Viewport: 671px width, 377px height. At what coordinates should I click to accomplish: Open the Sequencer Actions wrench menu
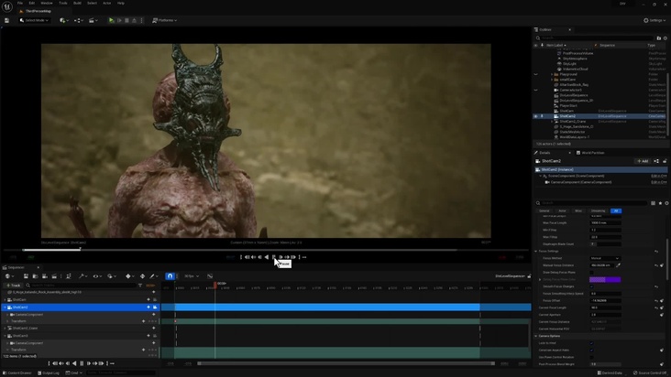[82, 276]
